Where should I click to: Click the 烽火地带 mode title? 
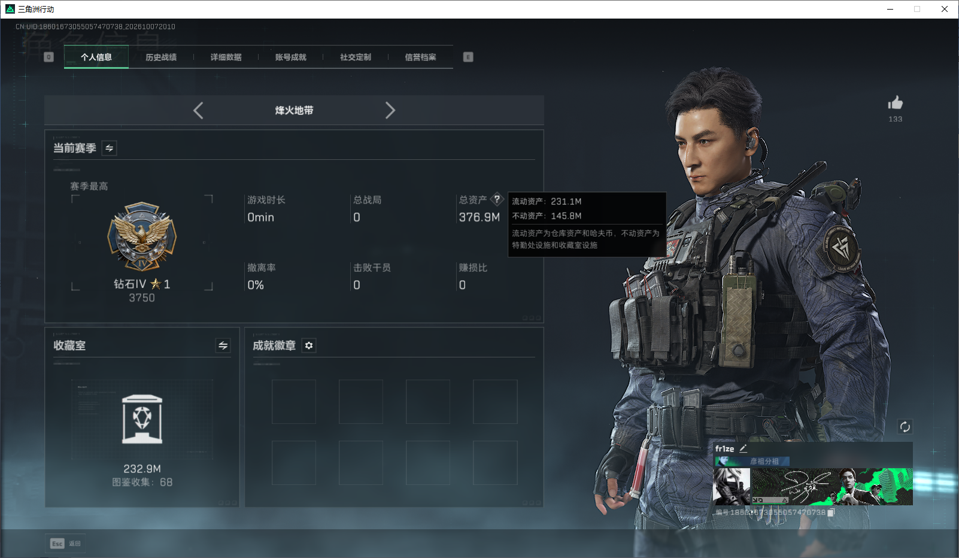click(x=294, y=110)
